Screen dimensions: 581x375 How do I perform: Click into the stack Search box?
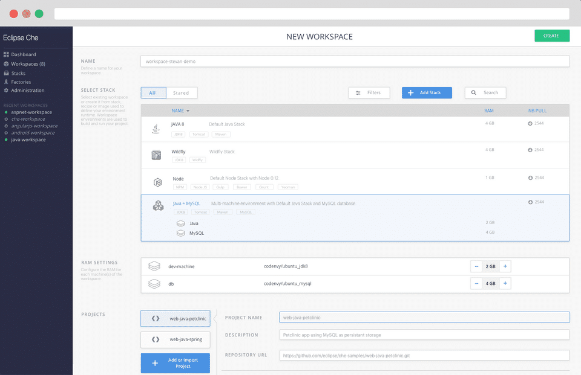click(485, 93)
